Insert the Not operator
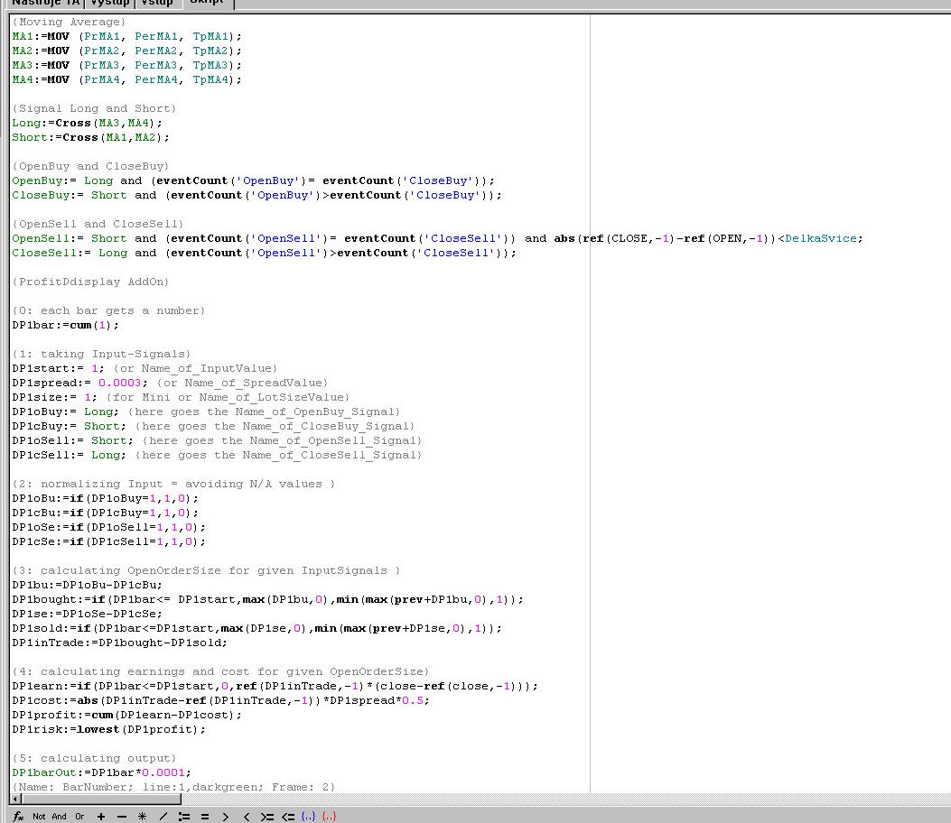 39,816
